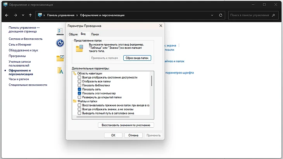Switch to the 'Общие' tab
The image size is (283, 159).
coord(73,34)
